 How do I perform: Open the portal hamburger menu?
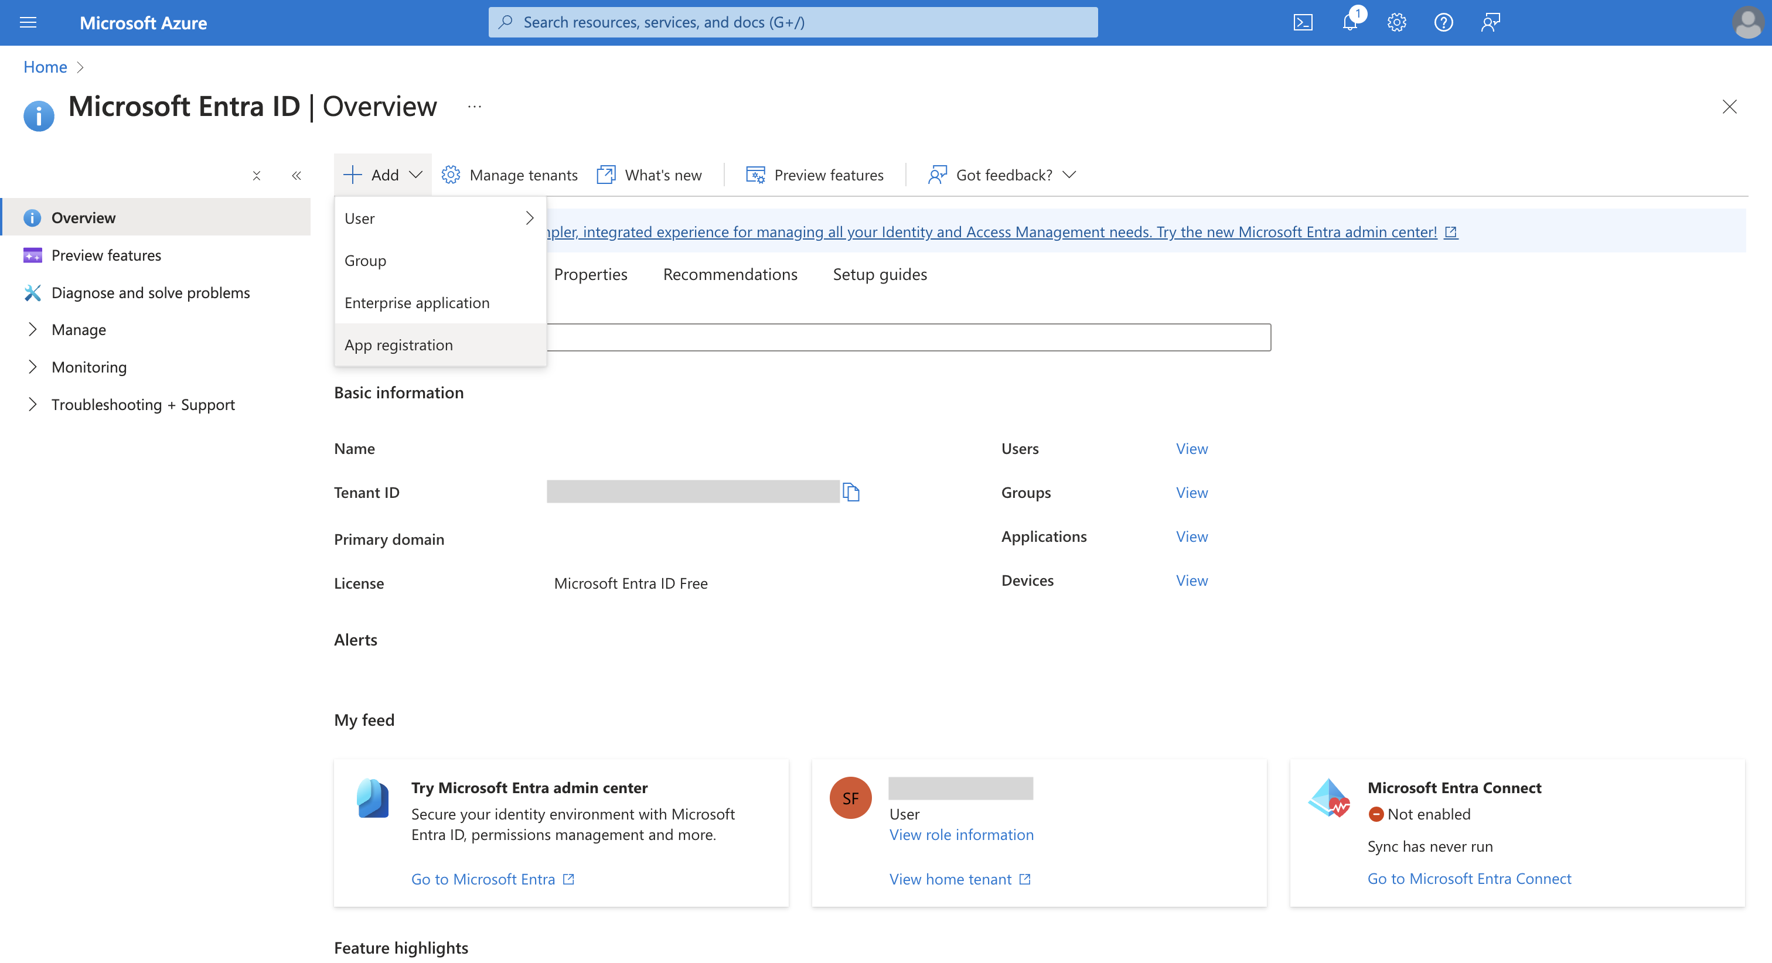tap(28, 22)
